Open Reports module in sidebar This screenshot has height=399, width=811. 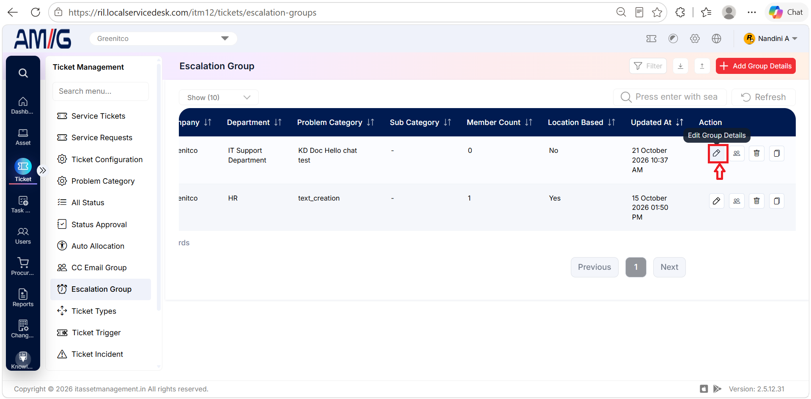coord(23,299)
